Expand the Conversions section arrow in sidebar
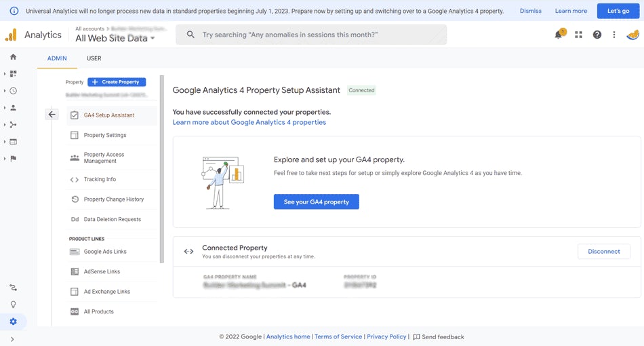Viewport: 644px width, 346px height. click(x=5, y=158)
